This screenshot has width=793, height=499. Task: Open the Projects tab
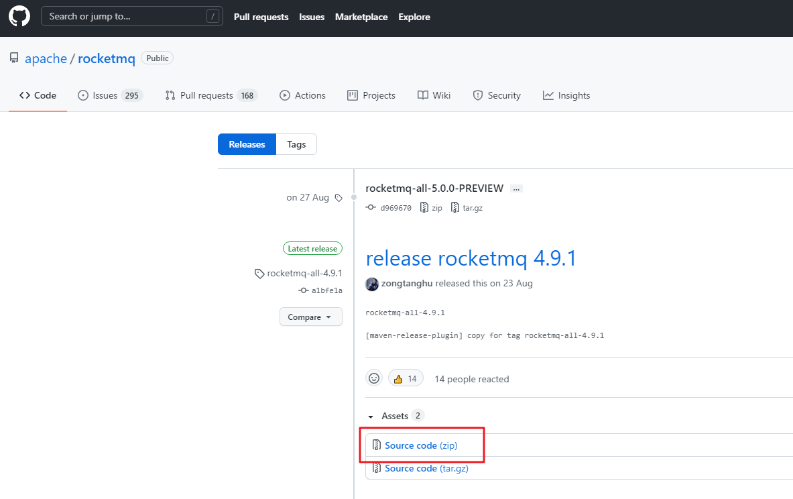(x=371, y=95)
